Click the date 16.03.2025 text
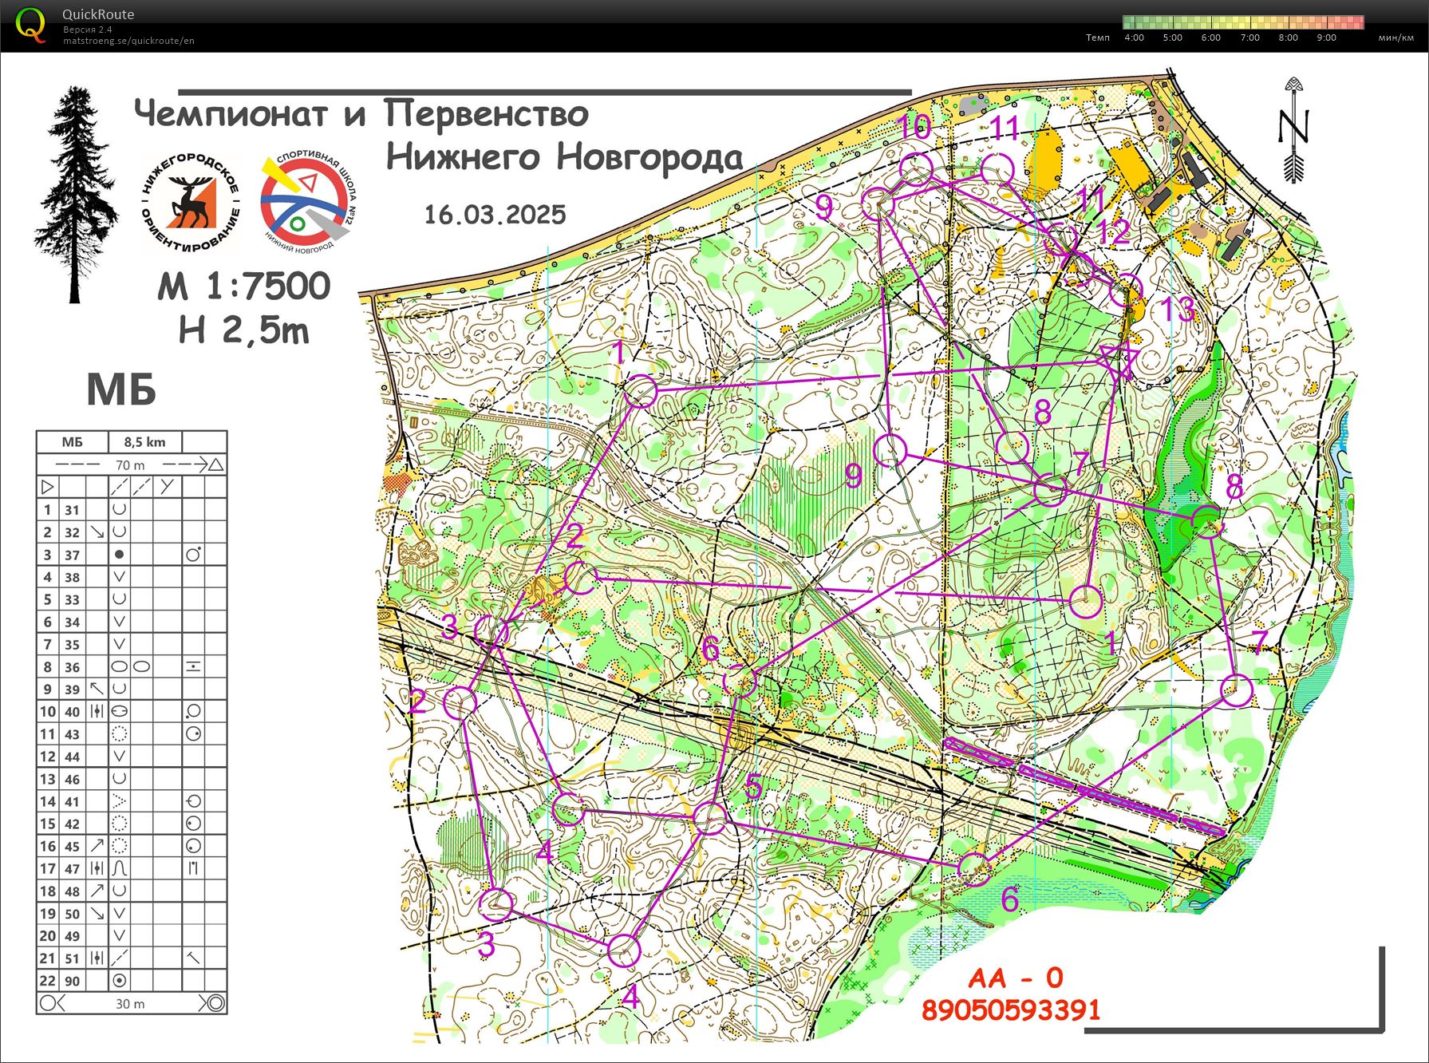Viewport: 1429px width, 1063px height. click(495, 215)
